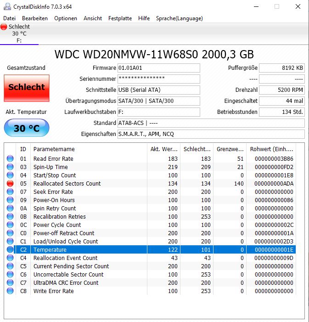Click threshold value 140 in Reallocated Sectors row

pyautogui.click(x=239, y=184)
